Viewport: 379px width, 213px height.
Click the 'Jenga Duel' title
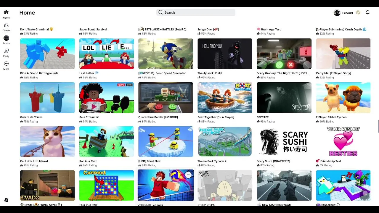point(208,29)
